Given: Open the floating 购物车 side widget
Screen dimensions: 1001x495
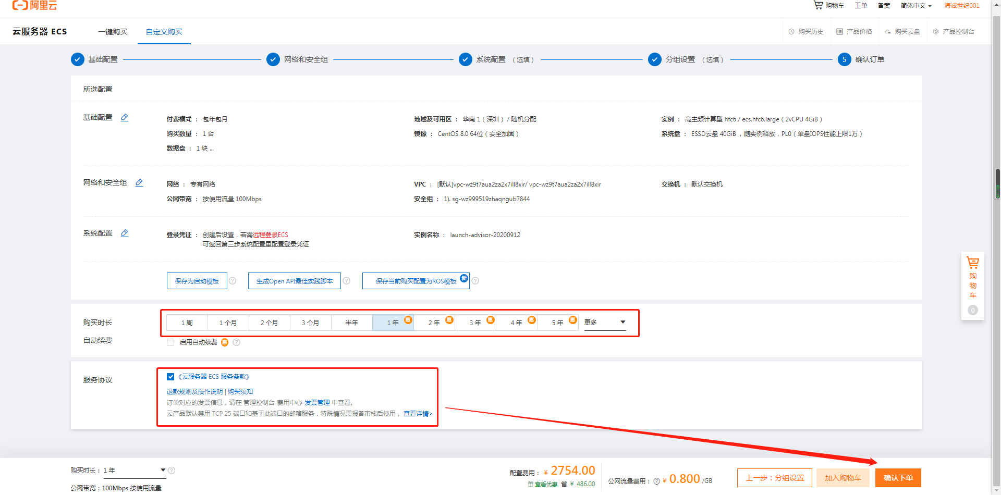Looking at the screenshot, I should 973,285.
